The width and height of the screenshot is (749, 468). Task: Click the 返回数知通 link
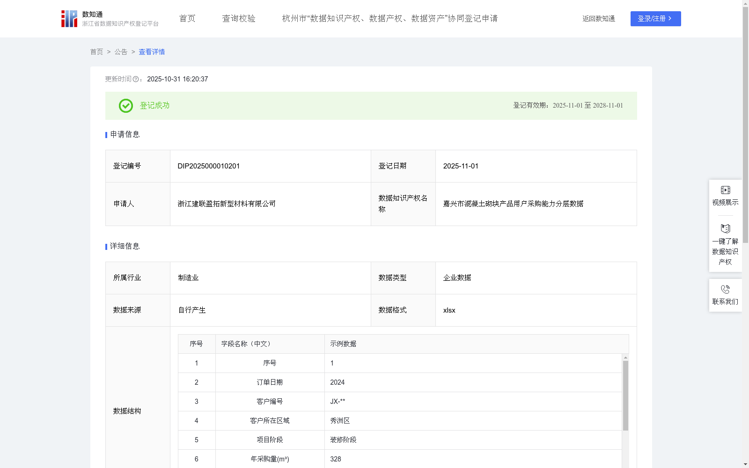(599, 19)
